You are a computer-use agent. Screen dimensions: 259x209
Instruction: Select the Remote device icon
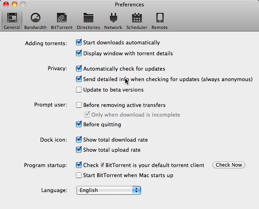[x=160, y=18]
